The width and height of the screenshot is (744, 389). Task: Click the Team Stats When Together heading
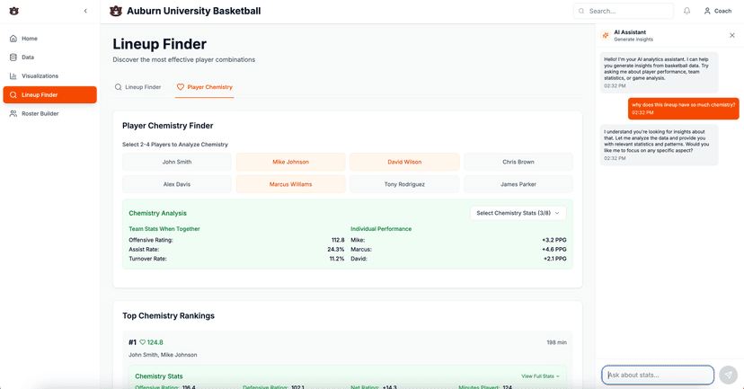click(x=164, y=229)
